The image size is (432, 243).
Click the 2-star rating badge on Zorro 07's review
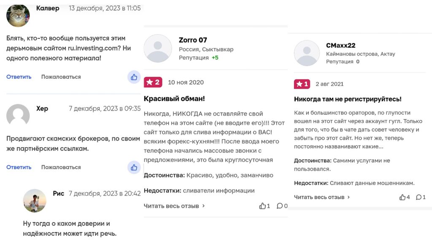coord(153,82)
